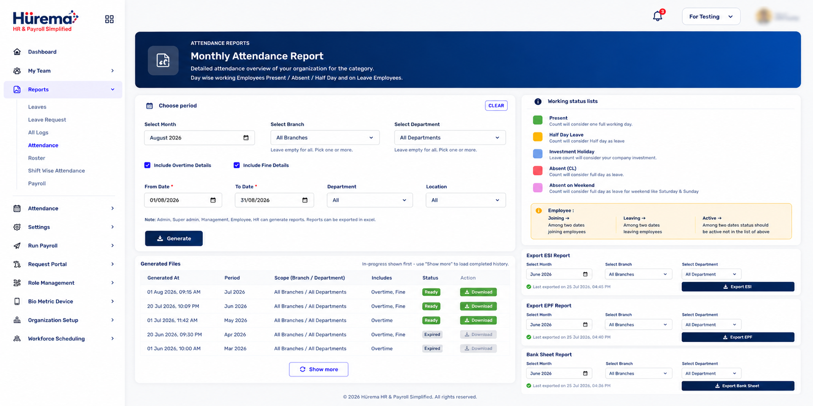Screen dimensions: 813x406
Task: Open the Leave Request submenu item
Action: tap(47, 120)
